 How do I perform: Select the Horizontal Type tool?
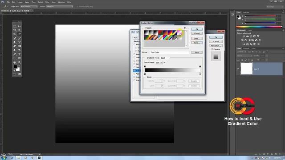[x=19, y=54]
